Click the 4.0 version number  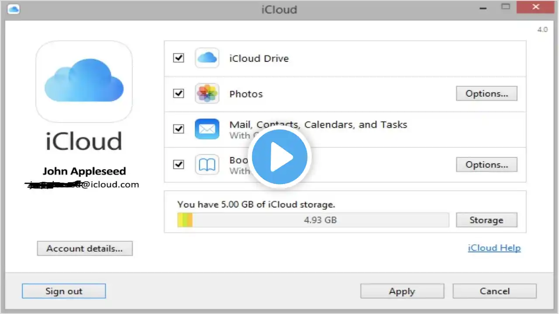coord(542,30)
